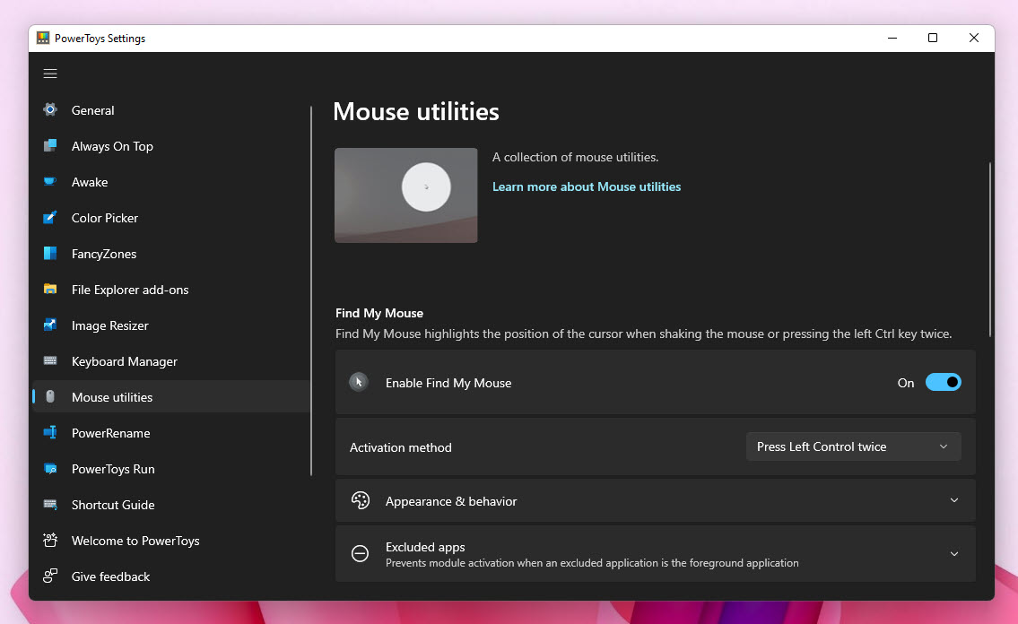Maximize the PowerToys Settings window
This screenshot has height=624, width=1018.
click(x=933, y=39)
